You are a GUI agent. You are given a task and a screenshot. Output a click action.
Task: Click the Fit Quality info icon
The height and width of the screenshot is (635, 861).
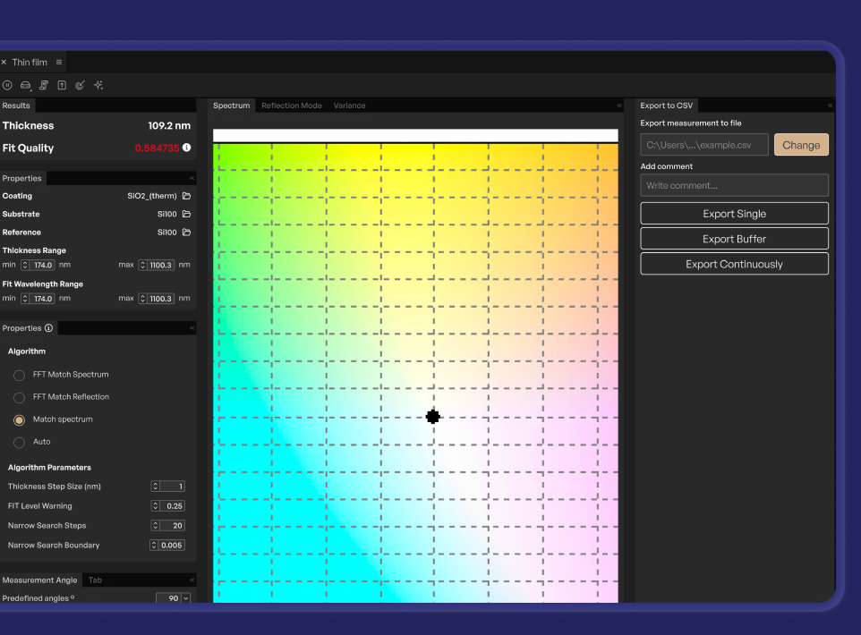(x=186, y=148)
